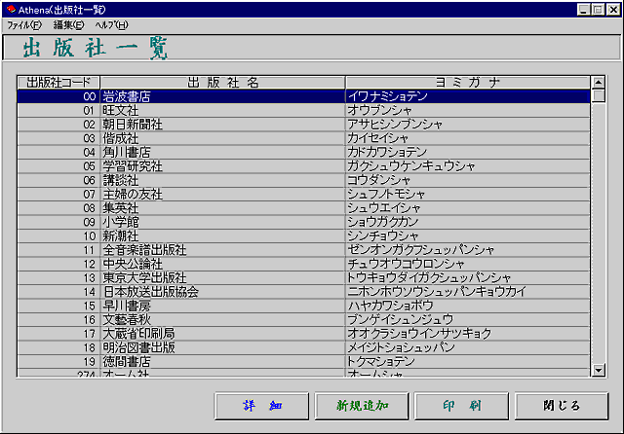
Task: Minimize the Athena window
Action: (x=583, y=10)
